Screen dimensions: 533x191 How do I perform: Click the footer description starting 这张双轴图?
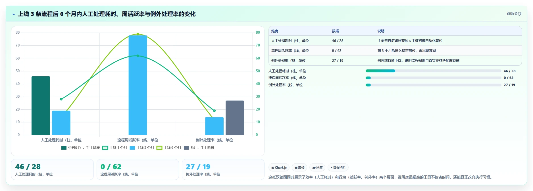pos(381,177)
